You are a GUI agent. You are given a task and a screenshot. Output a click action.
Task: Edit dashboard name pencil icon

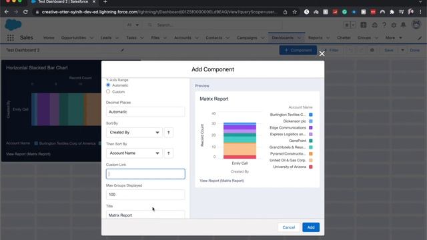[x=122, y=50]
